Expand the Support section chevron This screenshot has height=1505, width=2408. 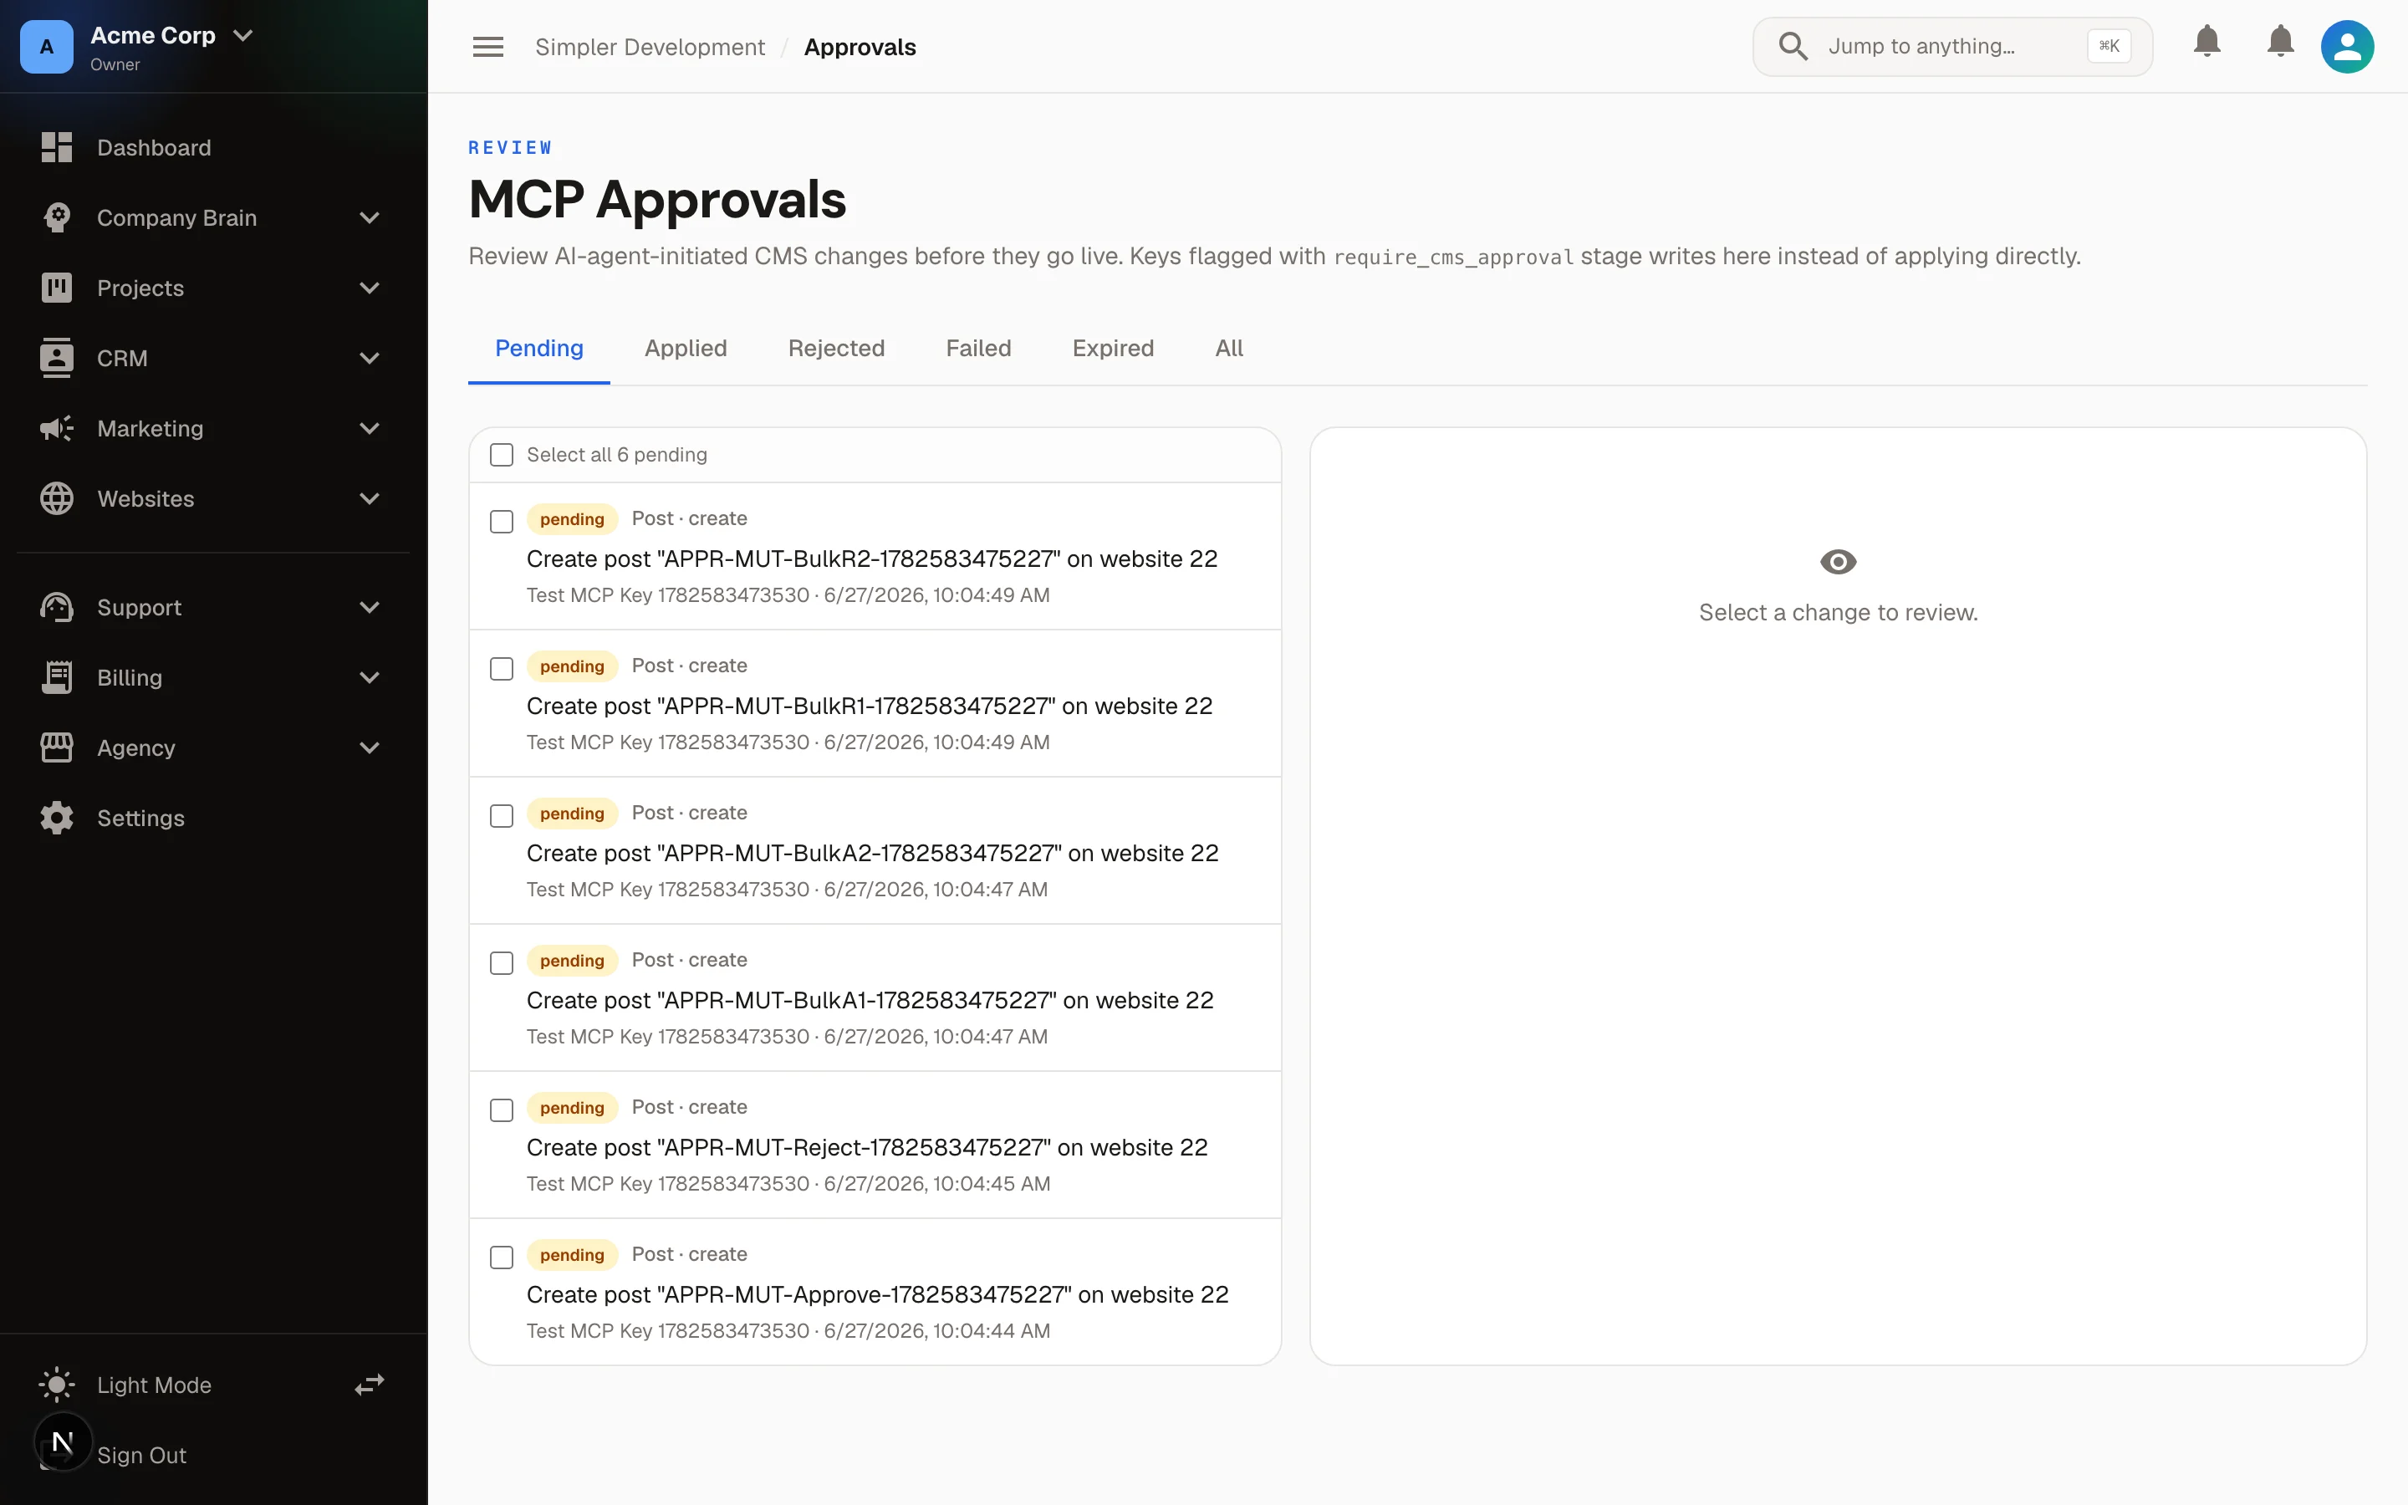pyautogui.click(x=370, y=607)
